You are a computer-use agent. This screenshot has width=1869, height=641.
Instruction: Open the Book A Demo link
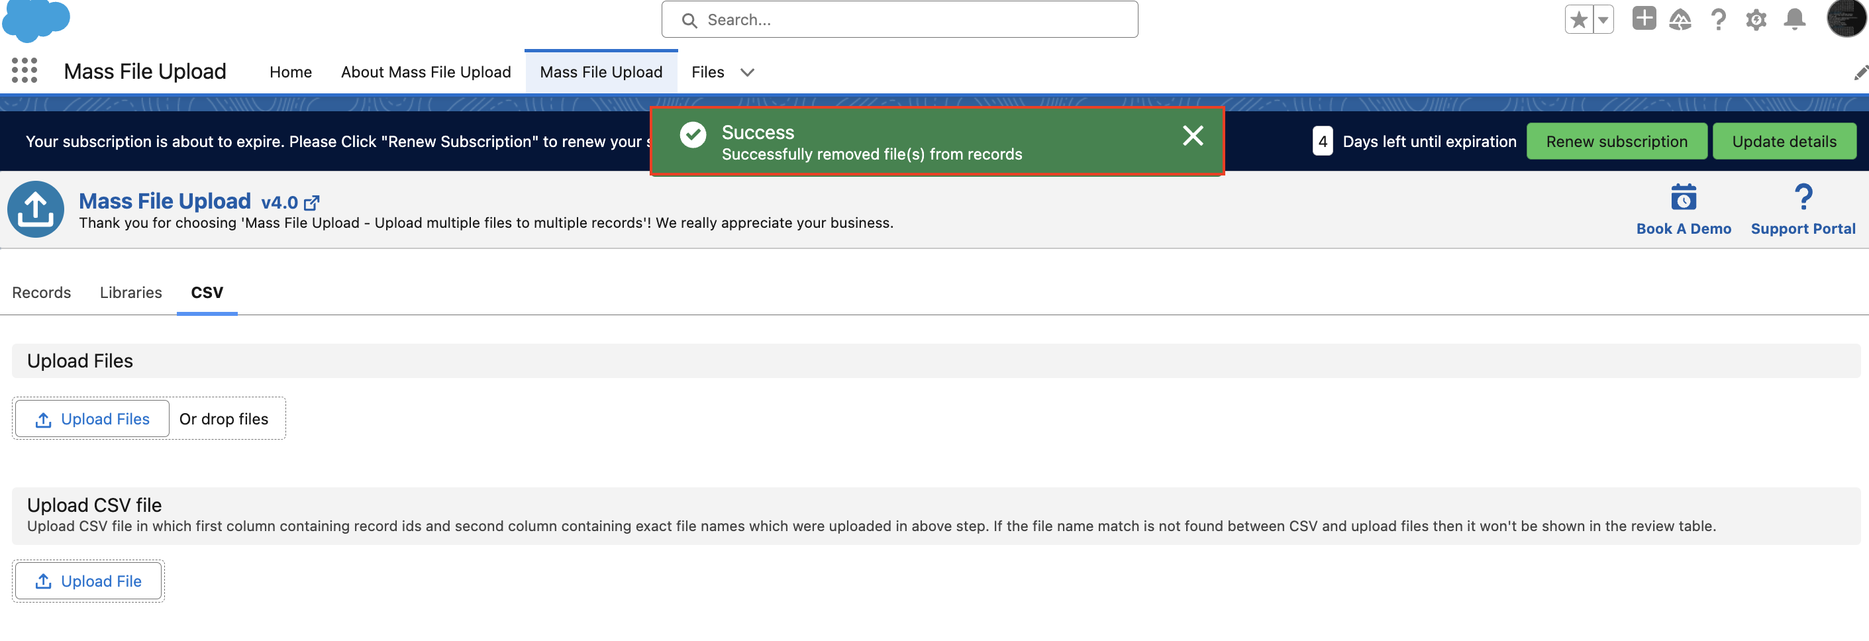coord(1684,228)
